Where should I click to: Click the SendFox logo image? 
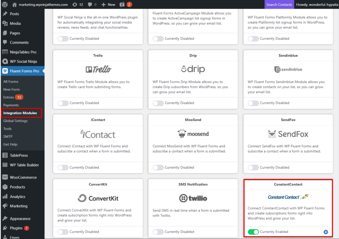click(288, 134)
